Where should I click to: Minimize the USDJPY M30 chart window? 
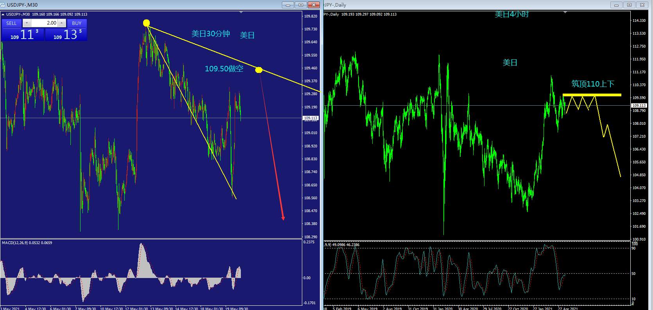[x=288, y=5]
